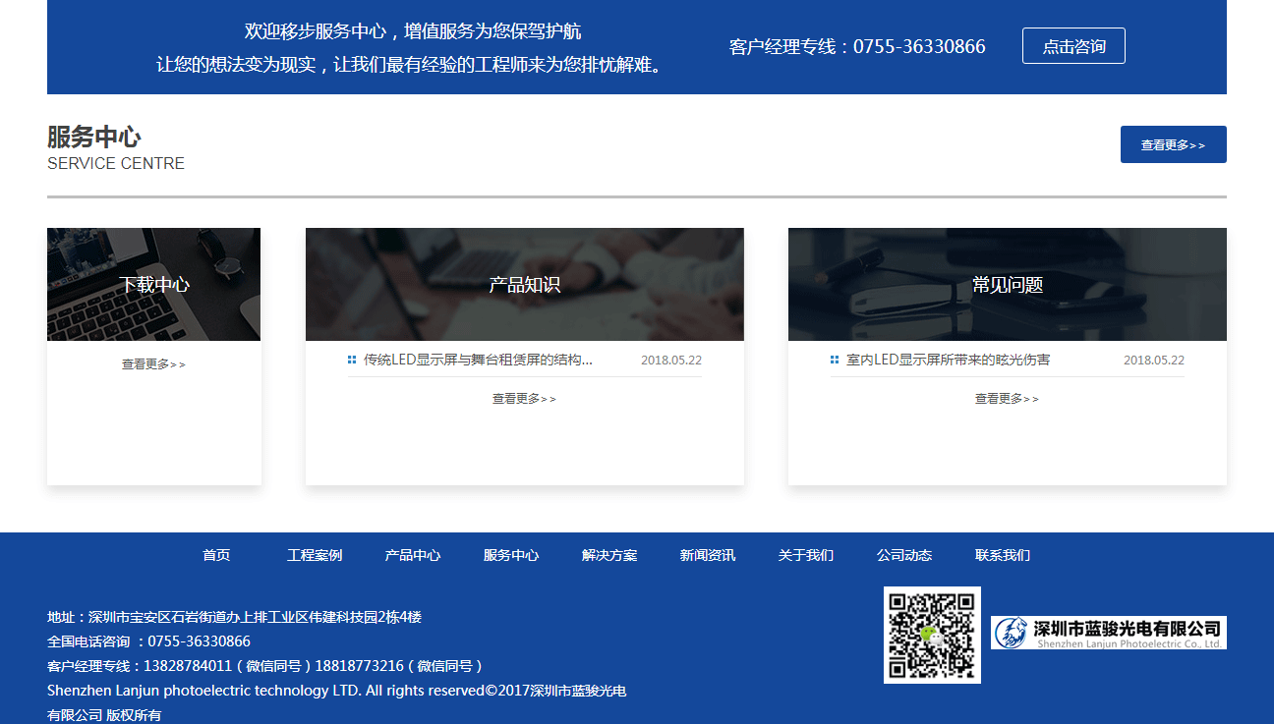Click the 深圳市蓝骏光电有限公司 company logo

pos(1108,633)
